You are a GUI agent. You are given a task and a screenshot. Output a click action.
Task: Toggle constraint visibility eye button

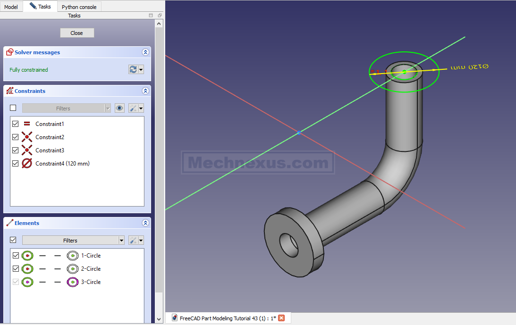tap(119, 108)
